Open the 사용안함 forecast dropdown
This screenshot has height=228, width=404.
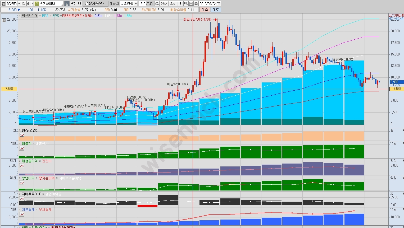pyautogui.click(x=136, y=4)
